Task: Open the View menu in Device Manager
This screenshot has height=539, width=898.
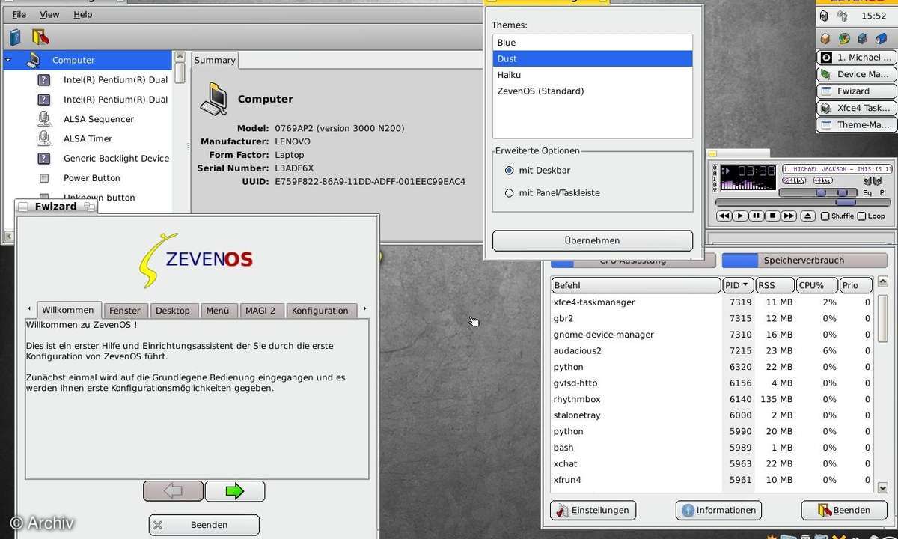Action: 49,14
